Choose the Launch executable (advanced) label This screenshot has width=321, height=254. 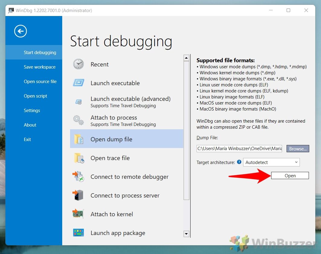click(x=130, y=99)
